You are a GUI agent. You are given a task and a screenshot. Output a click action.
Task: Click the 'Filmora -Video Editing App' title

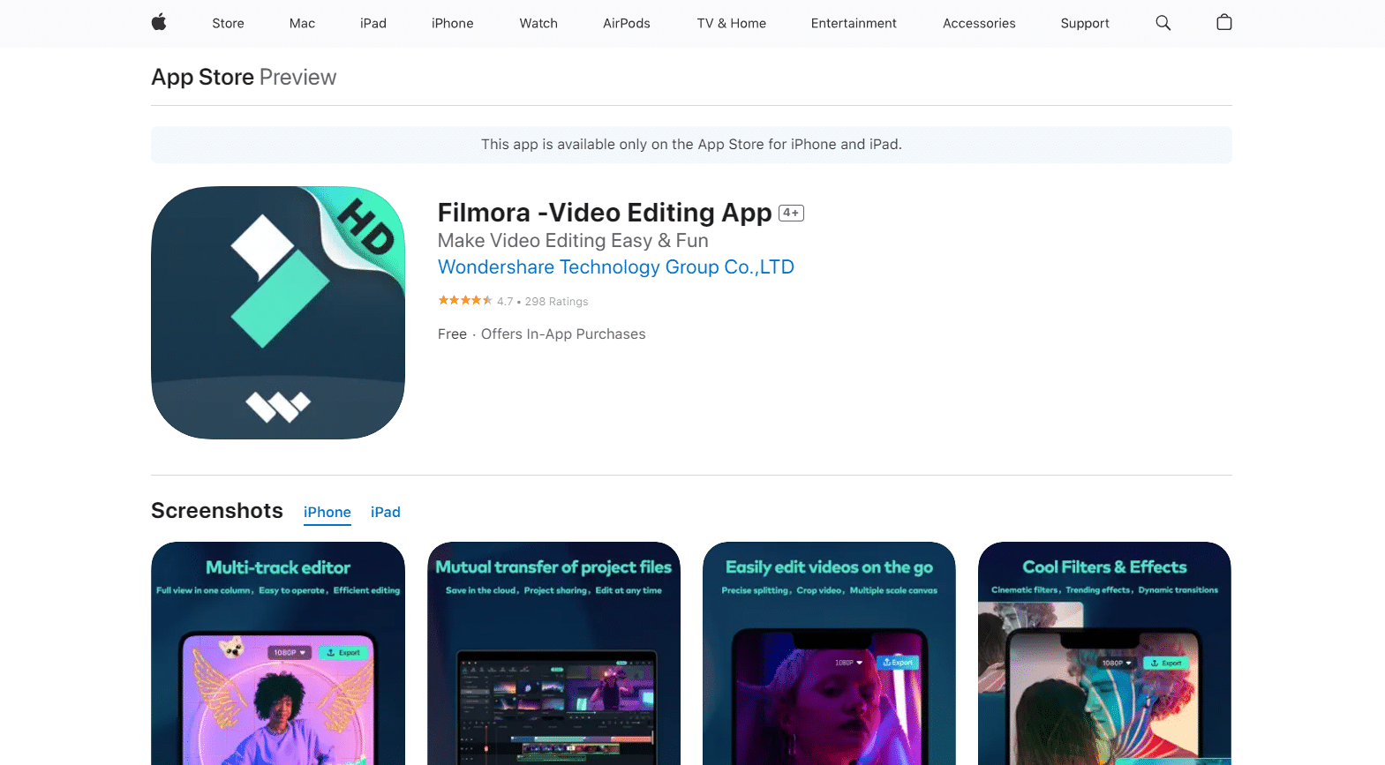tap(605, 213)
